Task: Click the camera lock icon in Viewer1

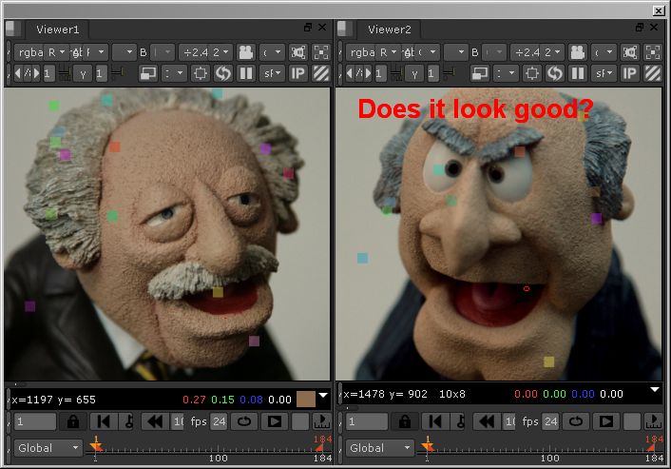Action: [246, 52]
